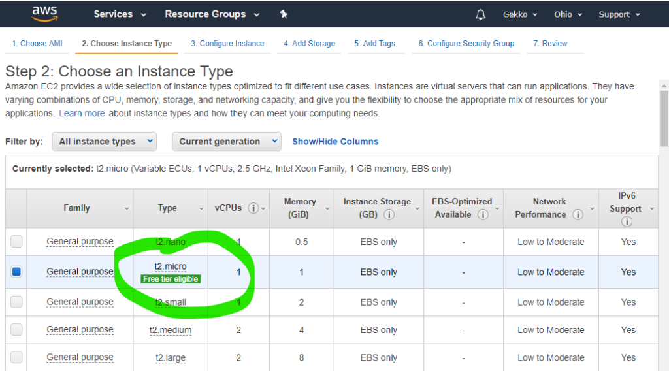Click the 0.5 memory cell
This screenshot has height=371, width=669.
pos(301,242)
